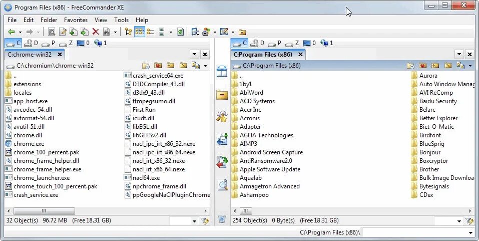This screenshot has width=479, height=241.
Task: Open right panel address bar dropdown arrow
Action: [x=470, y=66]
